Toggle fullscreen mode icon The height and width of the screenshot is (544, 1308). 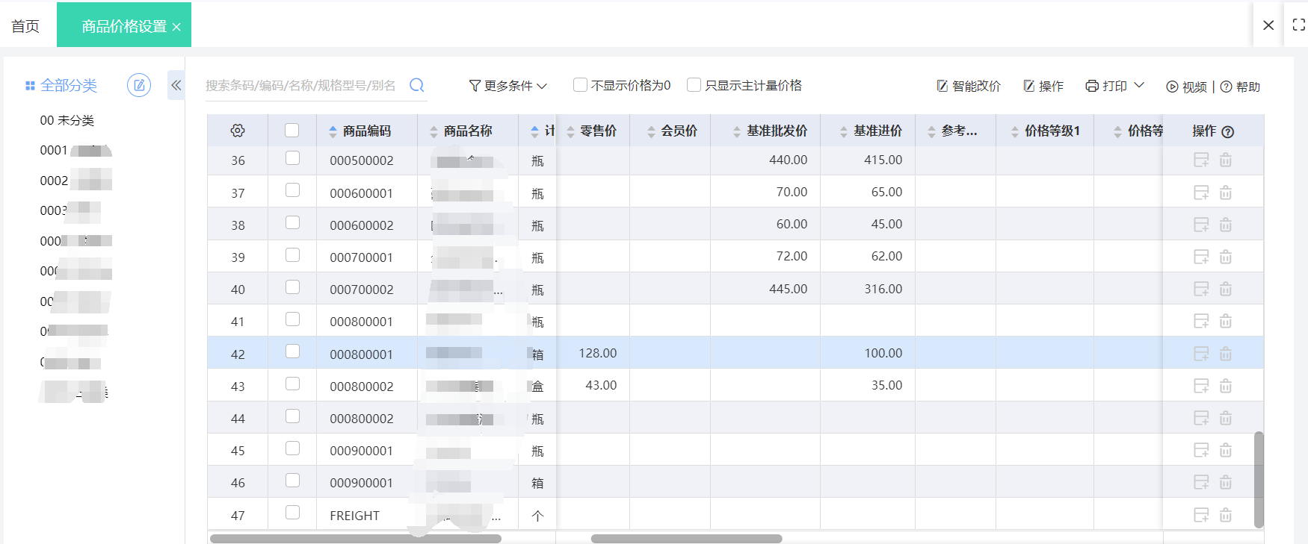pos(1298,25)
